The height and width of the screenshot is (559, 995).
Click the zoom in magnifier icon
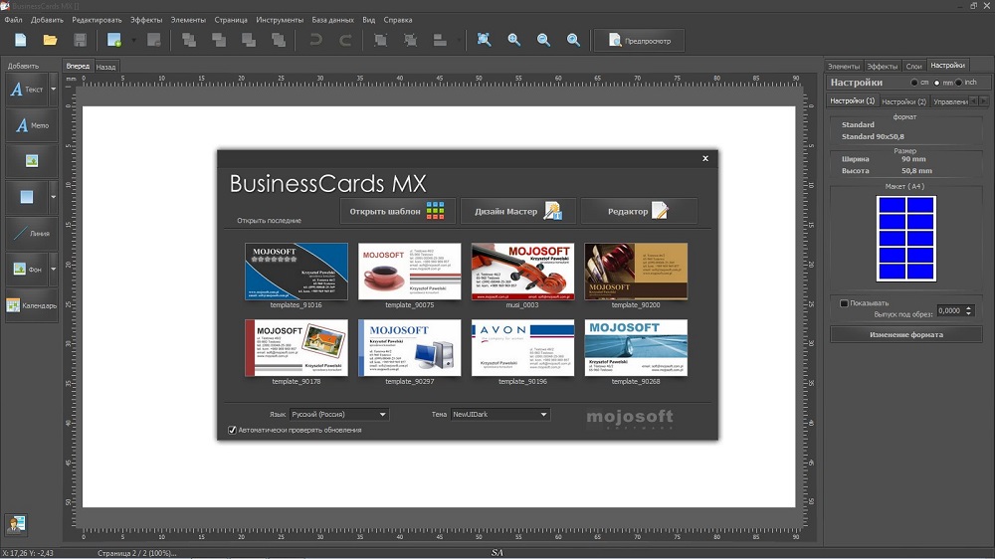[x=514, y=40]
